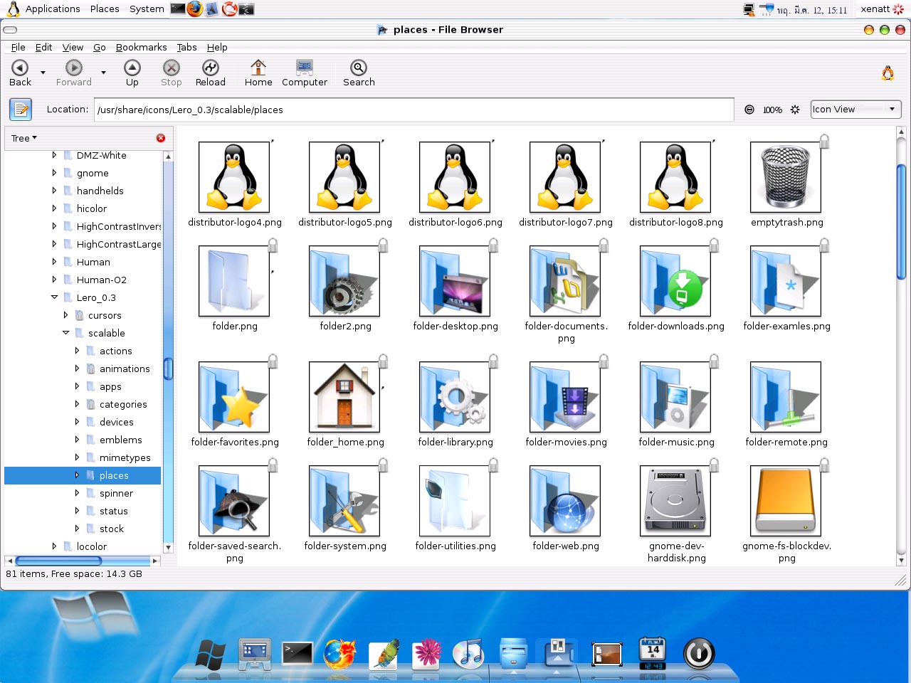Collapse the Lero_0.3 tree node

(x=54, y=297)
